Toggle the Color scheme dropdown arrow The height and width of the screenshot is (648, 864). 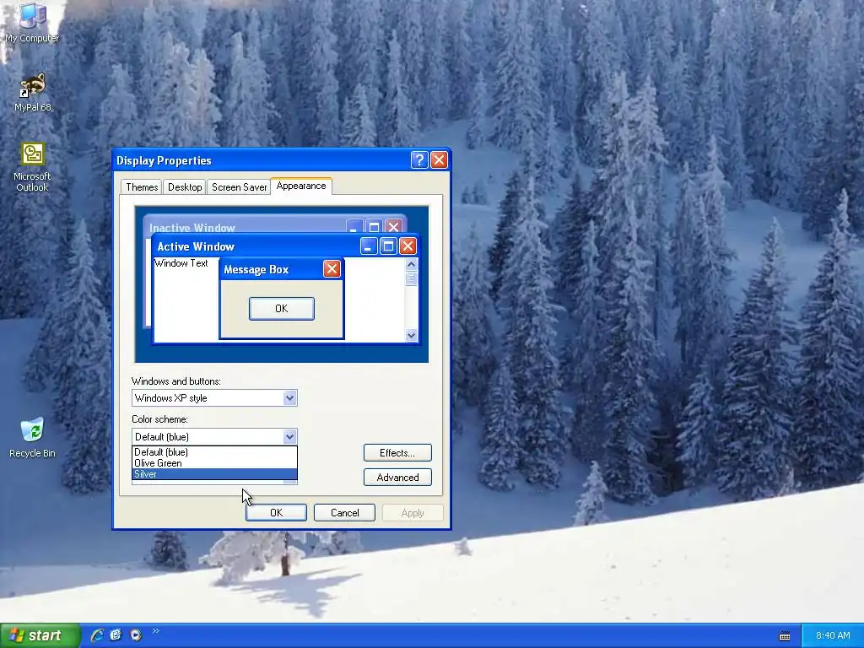(x=290, y=436)
